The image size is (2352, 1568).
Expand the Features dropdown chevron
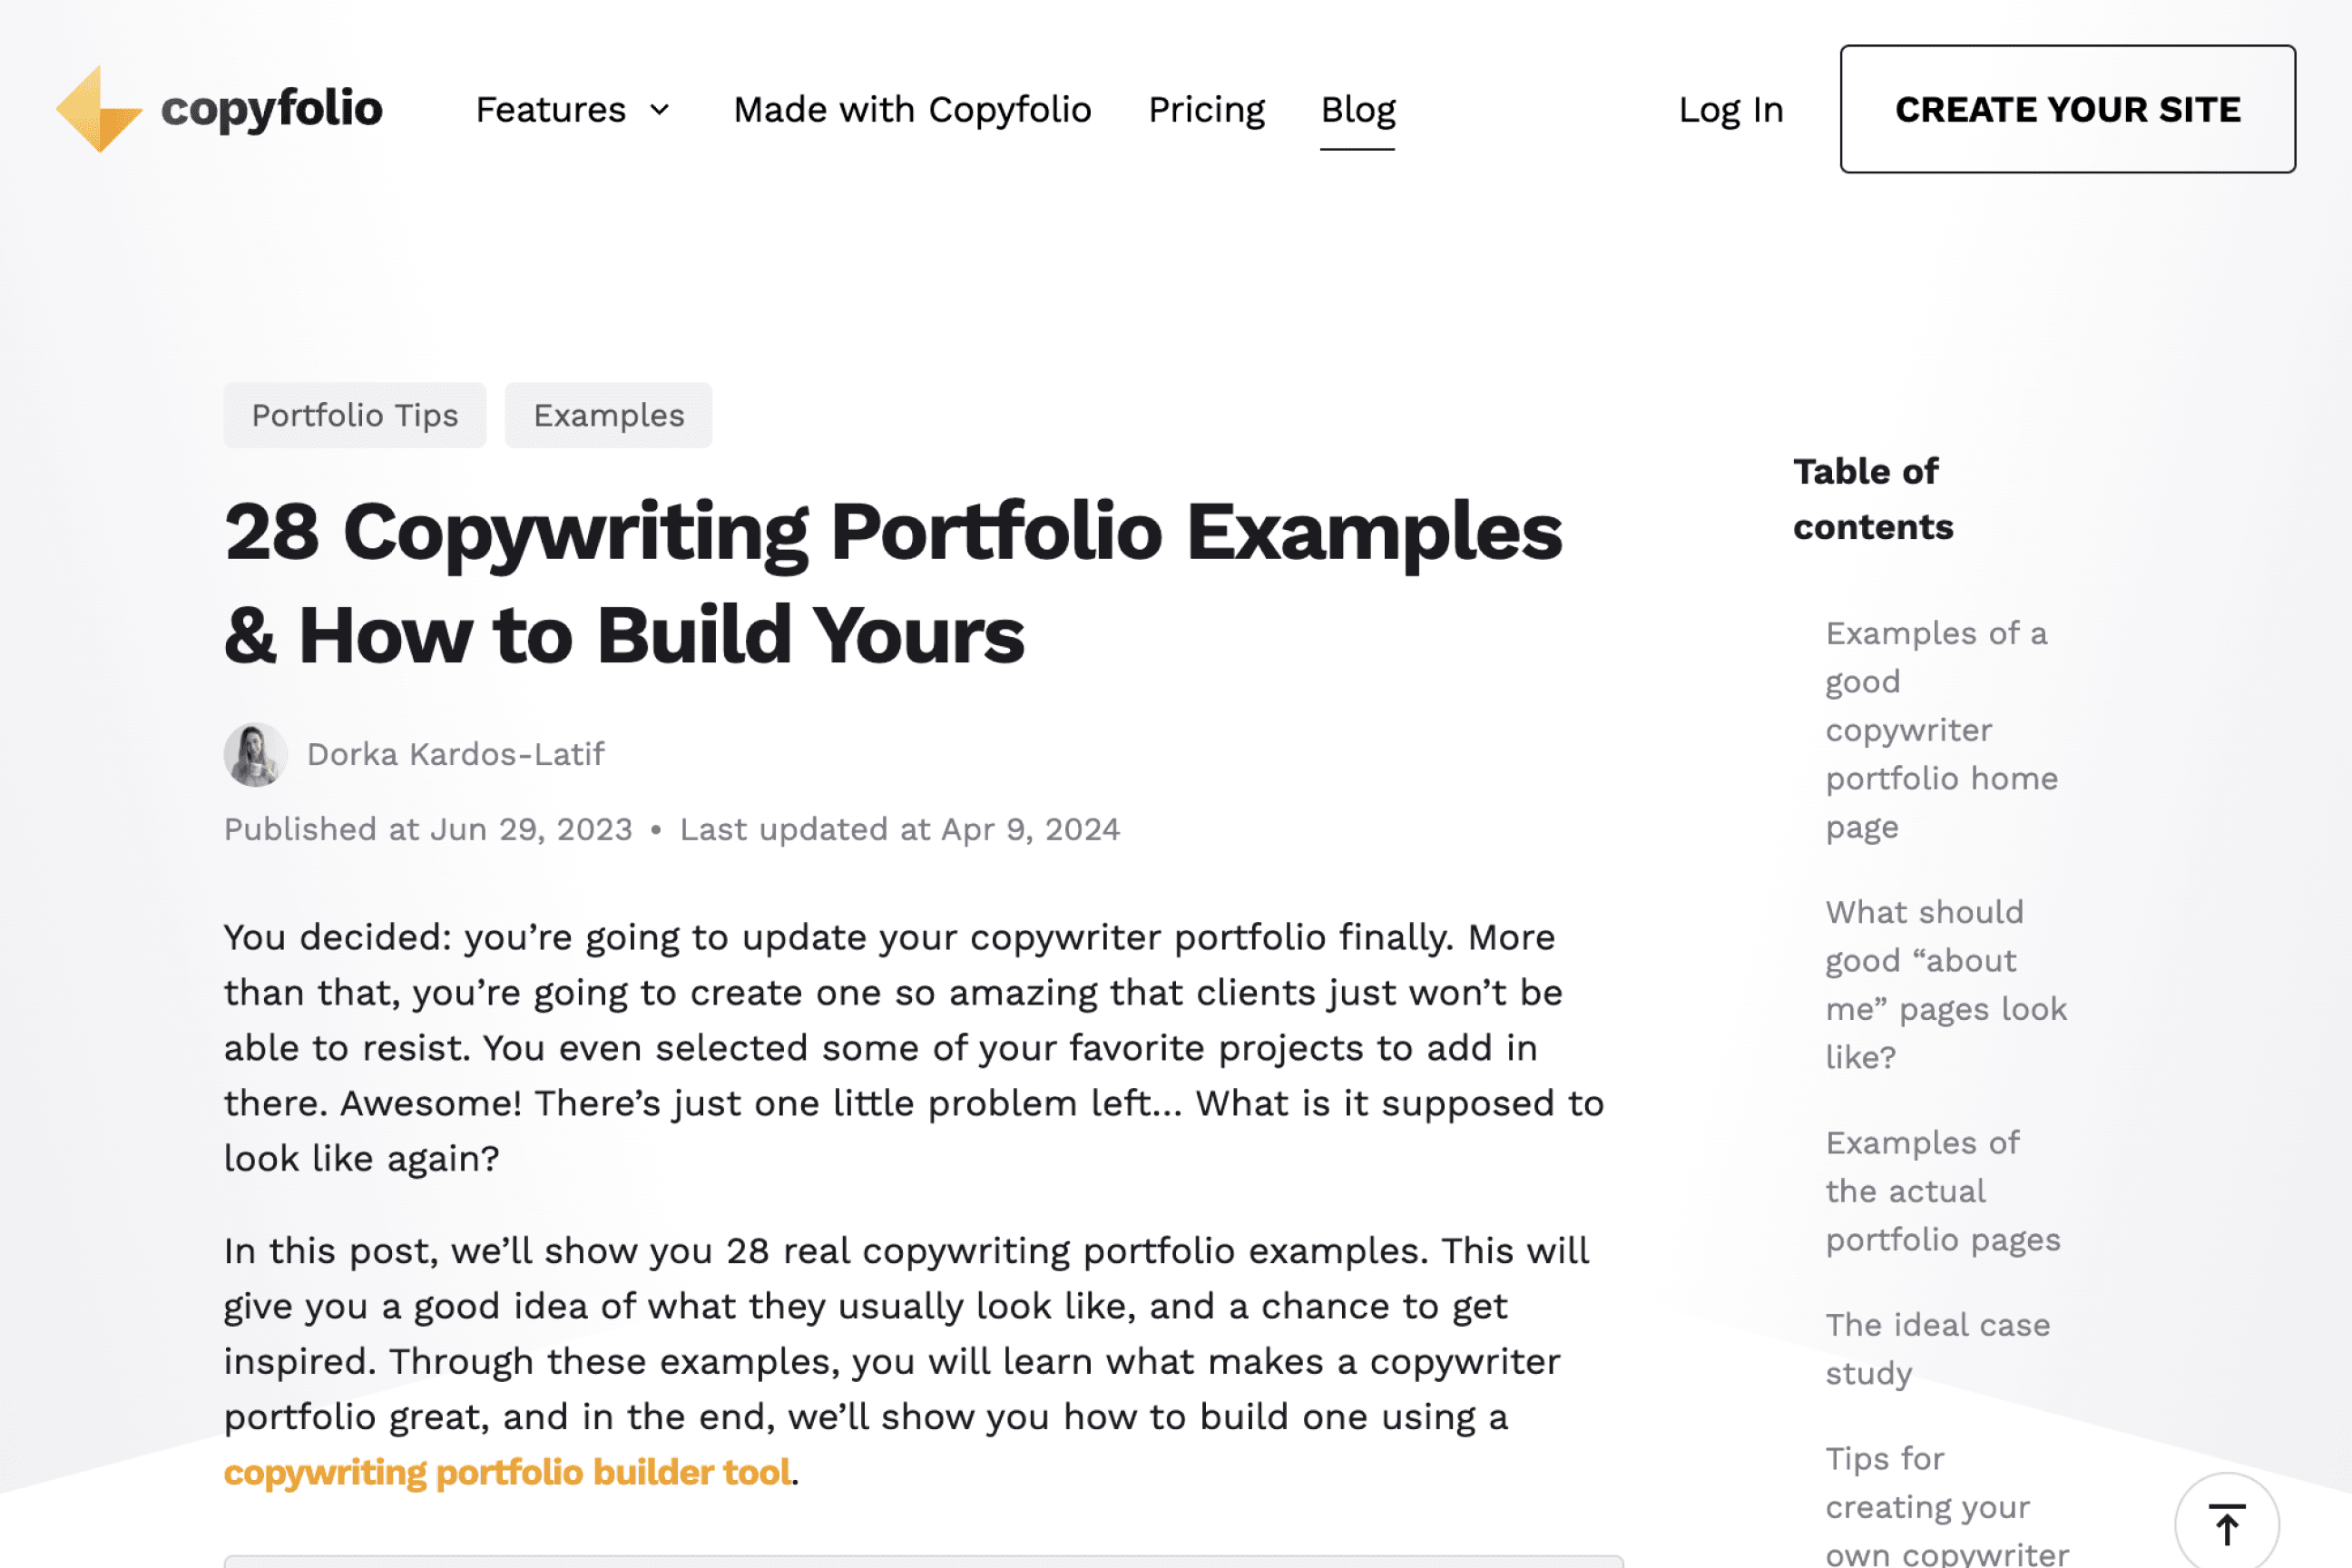(x=659, y=110)
